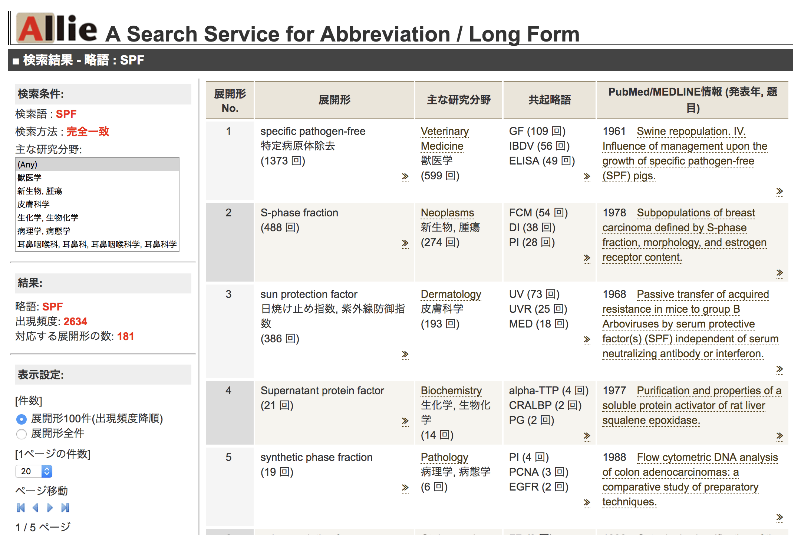Go to next page arrow icon
The image size is (801, 535).
pyautogui.click(x=50, y=508)
